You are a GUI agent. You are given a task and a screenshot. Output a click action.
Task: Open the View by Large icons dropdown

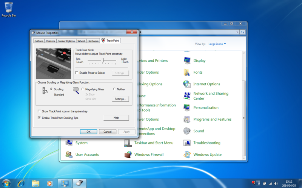coord(217,44)
